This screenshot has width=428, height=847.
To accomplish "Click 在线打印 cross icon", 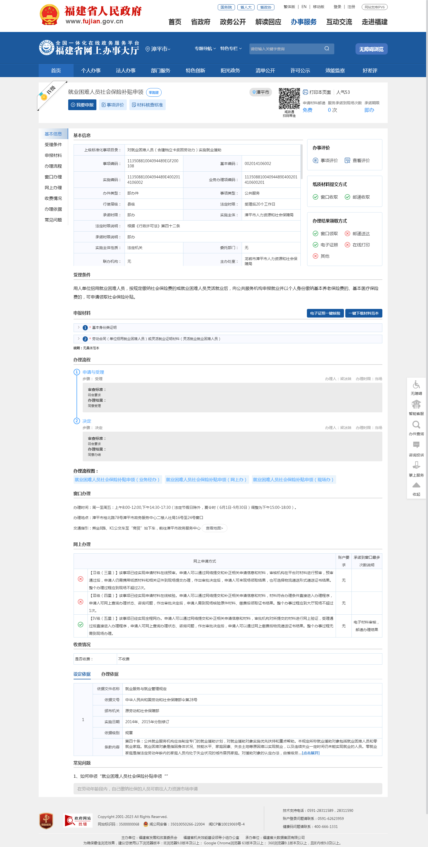I will tap(347, 245).
